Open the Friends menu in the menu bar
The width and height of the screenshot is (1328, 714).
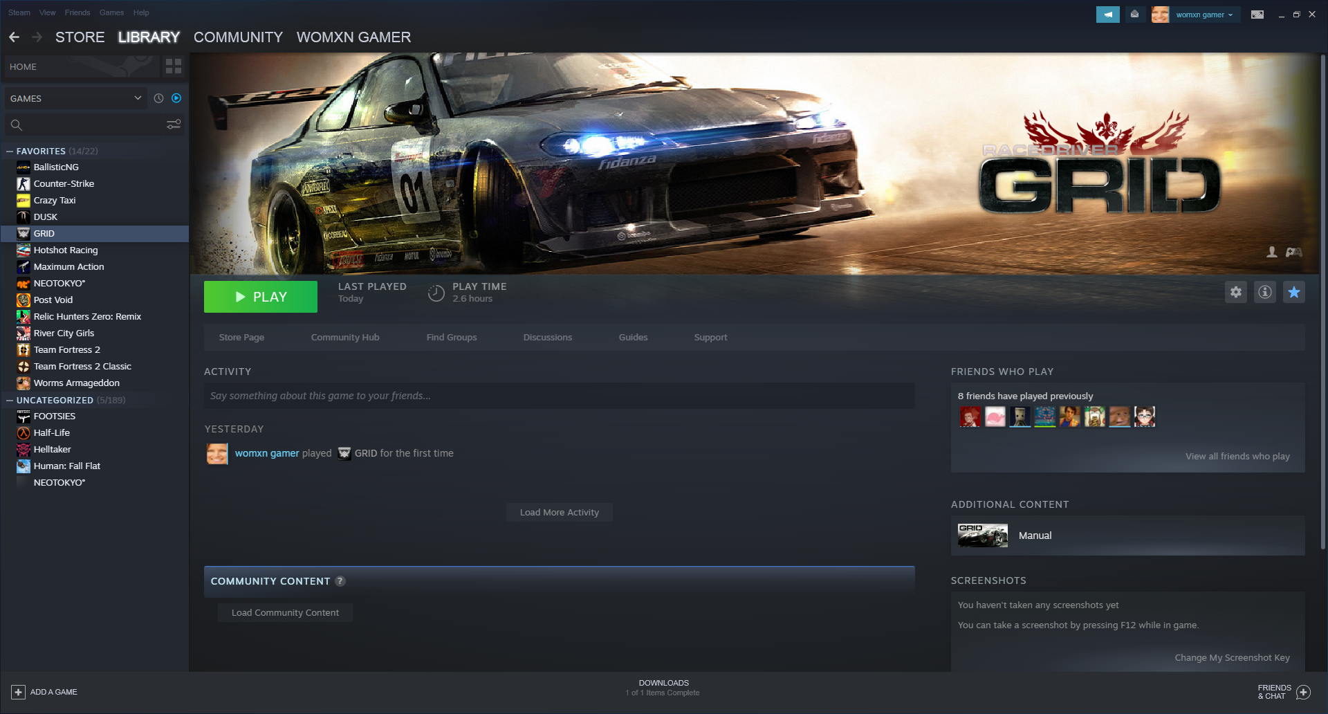pyautogui.click(x=77, y=12)
